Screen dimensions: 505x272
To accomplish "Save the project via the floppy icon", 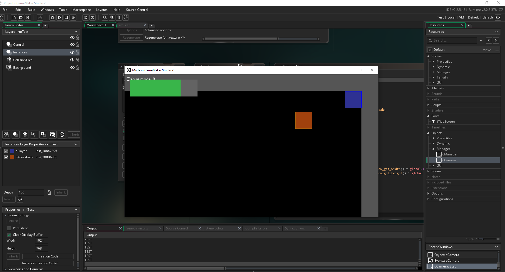I will pos(27,17).
